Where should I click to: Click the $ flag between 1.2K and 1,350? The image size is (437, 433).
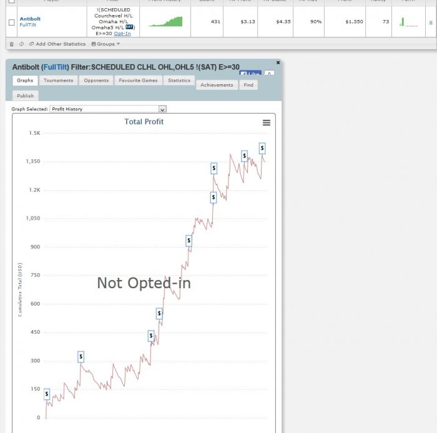point(214,168)
